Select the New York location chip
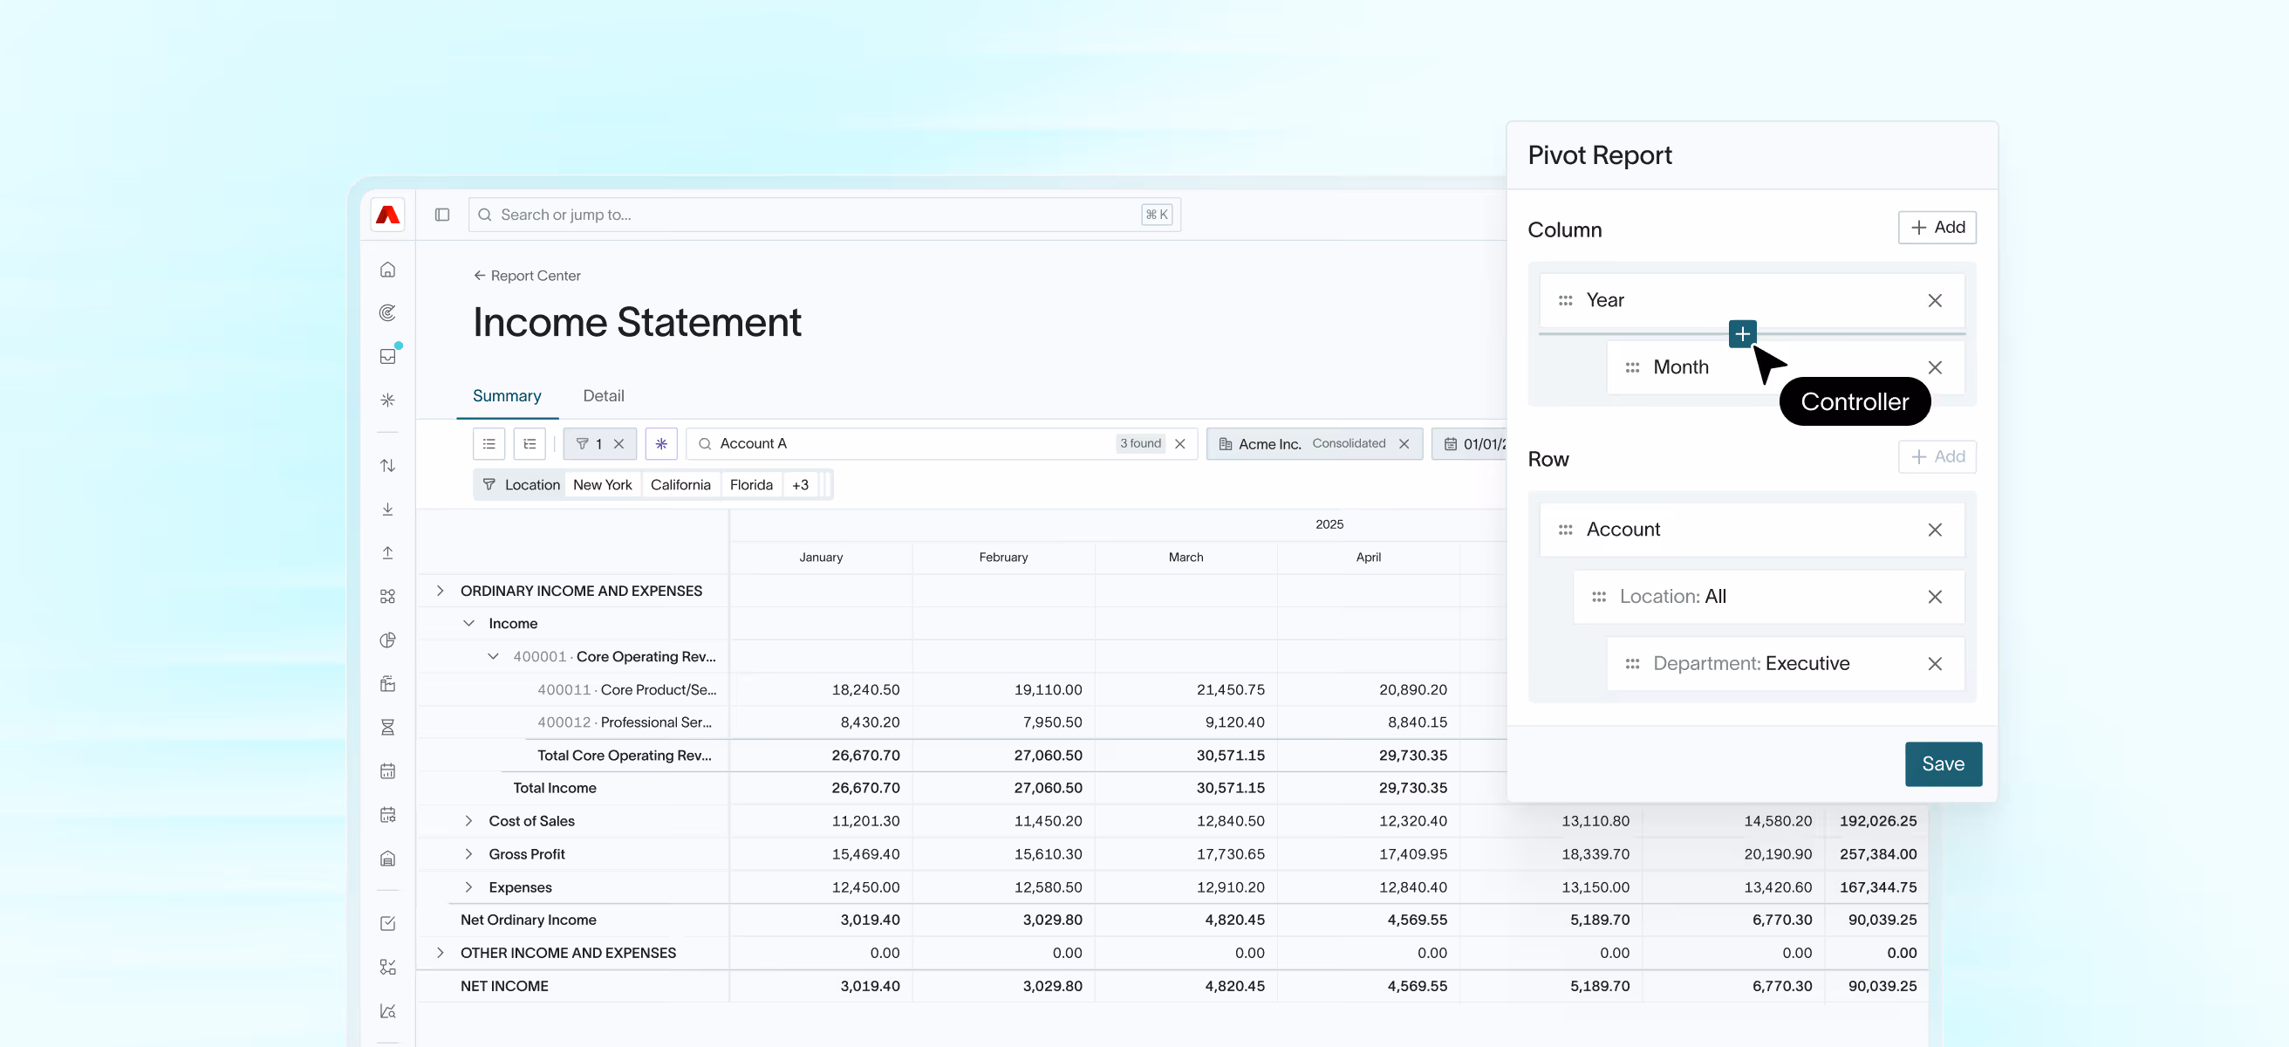The image size is (2289, 1047). coord(603,485)
